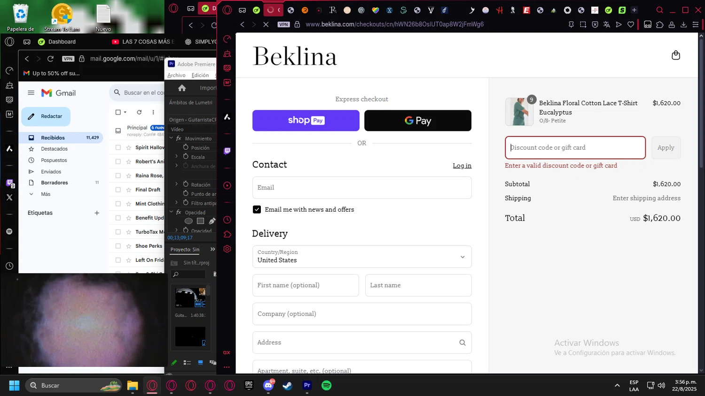The width and height of the screenshot is (705, 396).
Task: Collapse the Opacidad effect in Premiere
Action: (171, 212)
